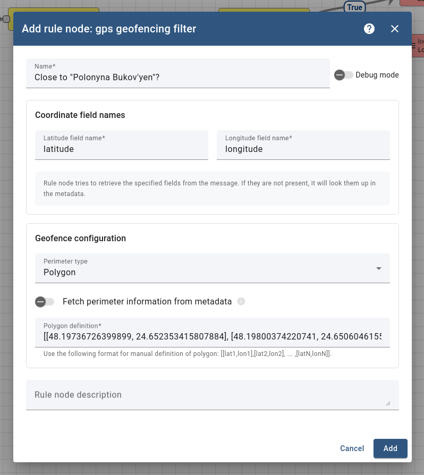Focus the Longitude field name input
The width and height of the screenshot is (424, 475).
point(303,149)
